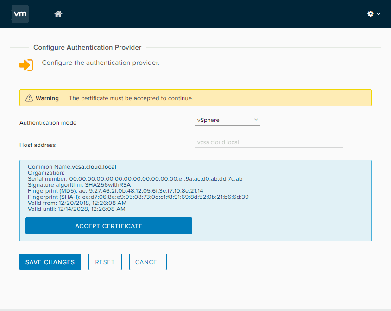Select the vcsa.cloud.local placeholder field
This screenshot has width=391, height=311.
coord(269,143)
